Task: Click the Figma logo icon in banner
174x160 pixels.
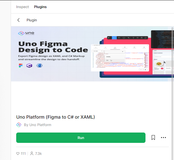Action: (x=21, y=65)
